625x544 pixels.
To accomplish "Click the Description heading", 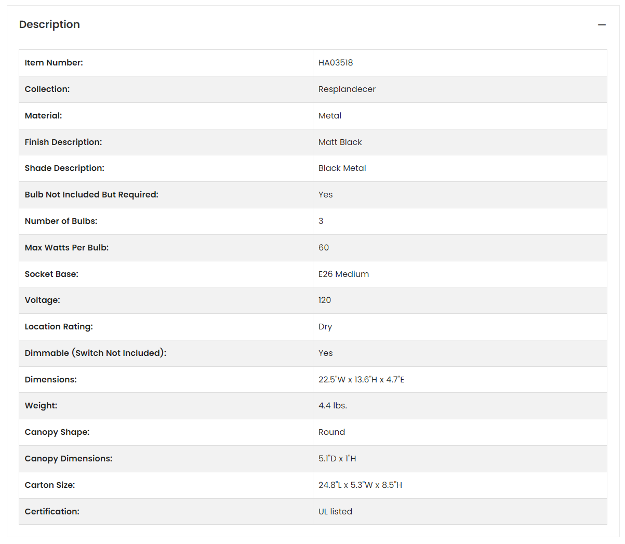I will [x=49, y=24].
